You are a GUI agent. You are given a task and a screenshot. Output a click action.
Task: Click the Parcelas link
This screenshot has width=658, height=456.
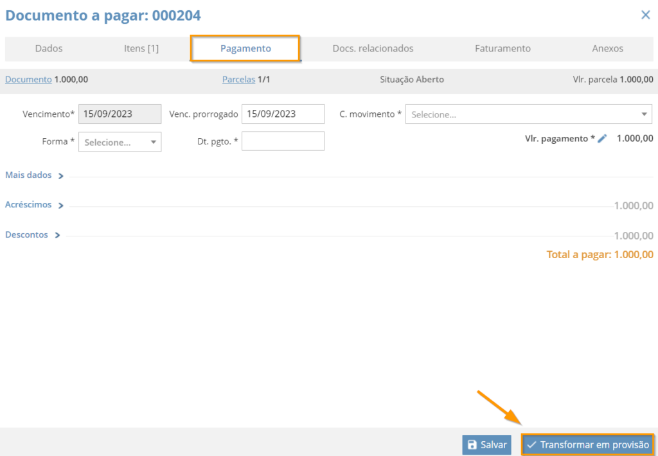tap(239, 79)
